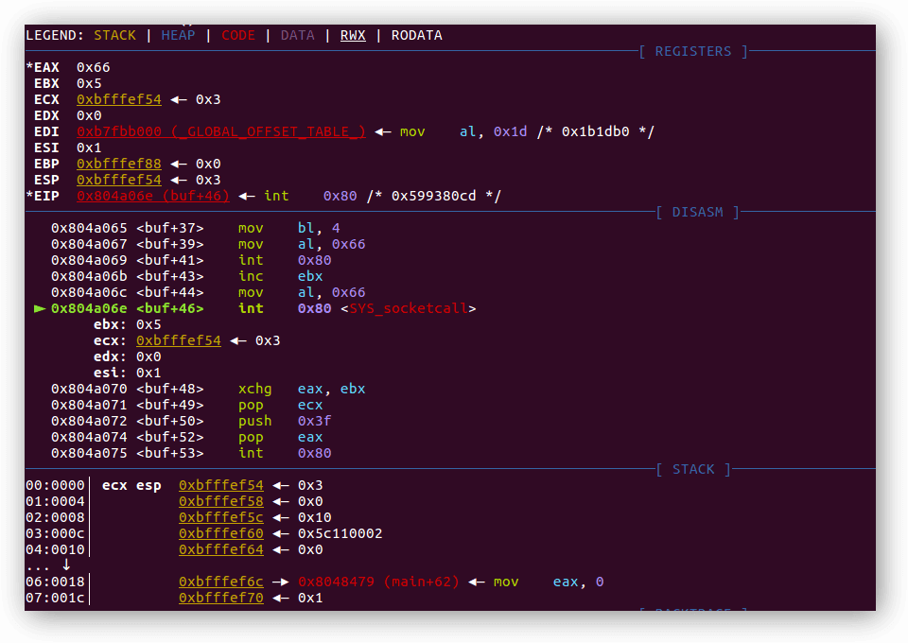Click stack address 0xbfffef60
Screen dimensions: 908x643
click(220, 533)
